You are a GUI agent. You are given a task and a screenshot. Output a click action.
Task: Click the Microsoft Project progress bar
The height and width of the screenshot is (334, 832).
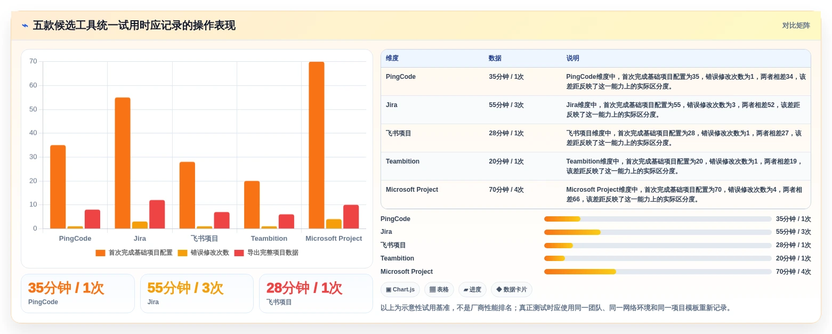[658, 272]
